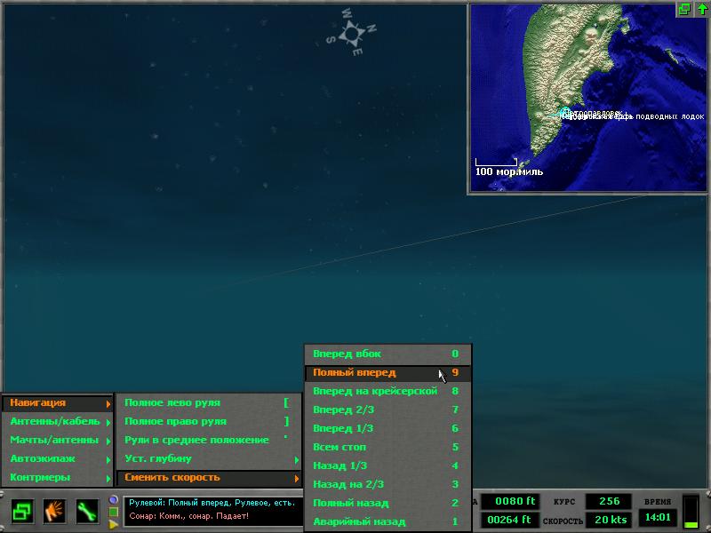This screenshot has height=533, width=711.
Task: Click the СКОРОСТЬ label
Action: pos(563,521)
